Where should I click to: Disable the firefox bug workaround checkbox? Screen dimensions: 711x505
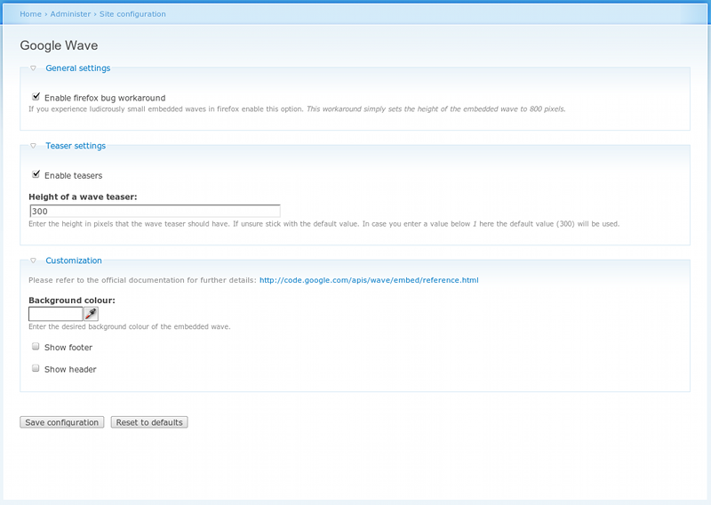36,97
